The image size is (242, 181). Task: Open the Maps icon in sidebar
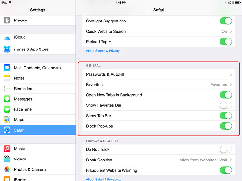[x=7, y=119]
